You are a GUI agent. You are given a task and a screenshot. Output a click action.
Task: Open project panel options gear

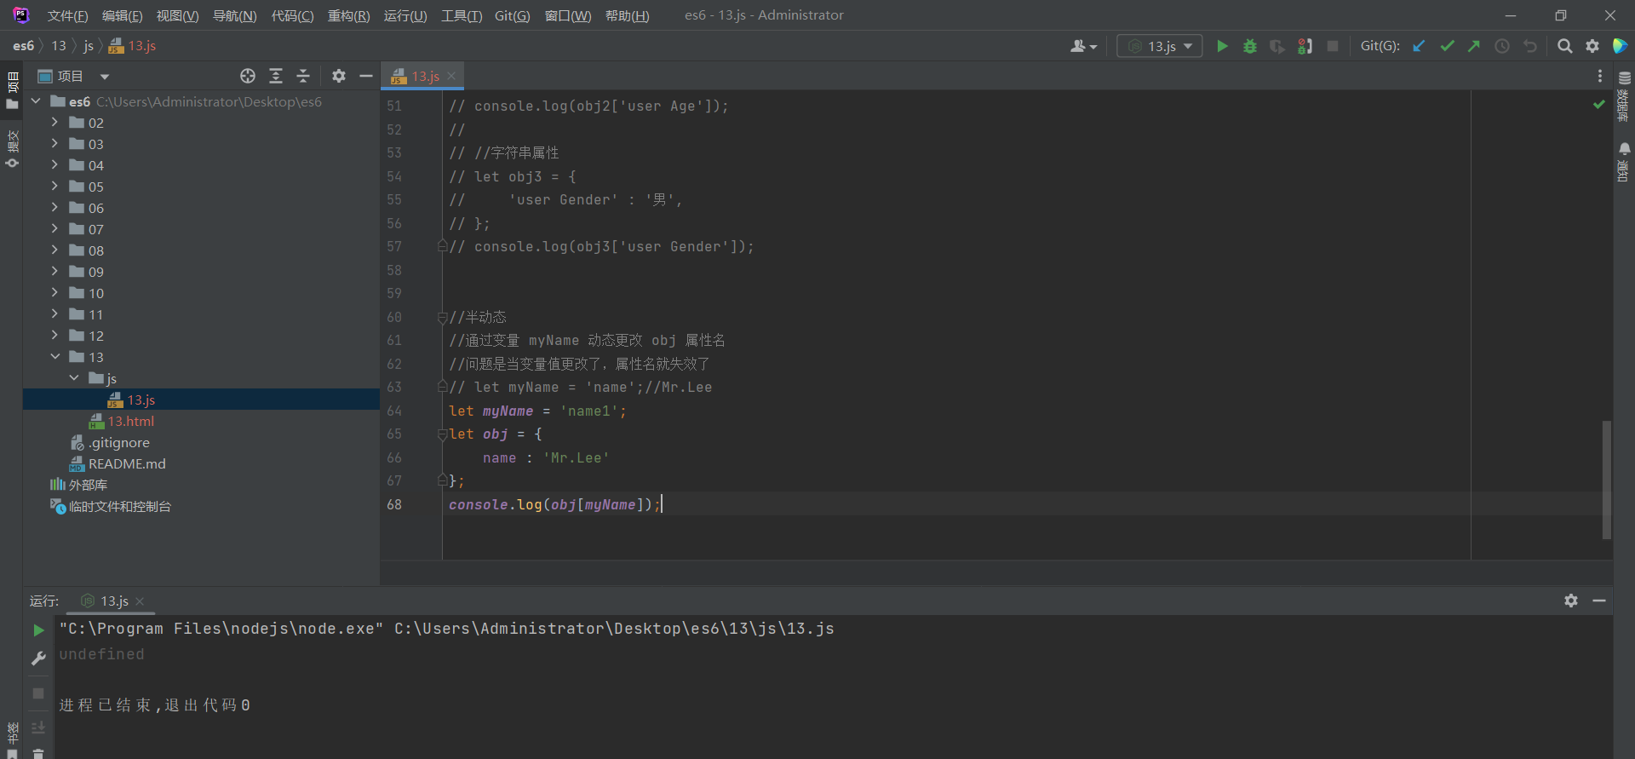339,76
